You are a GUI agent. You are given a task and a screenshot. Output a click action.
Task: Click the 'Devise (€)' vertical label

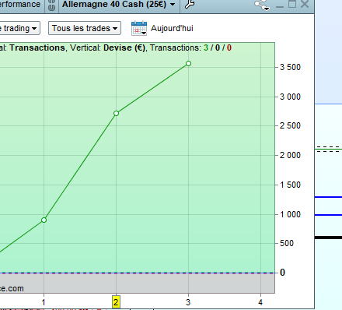point(124,48)
